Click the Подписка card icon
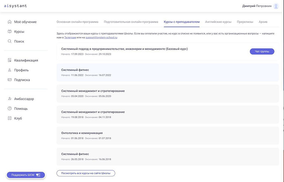 9,80
